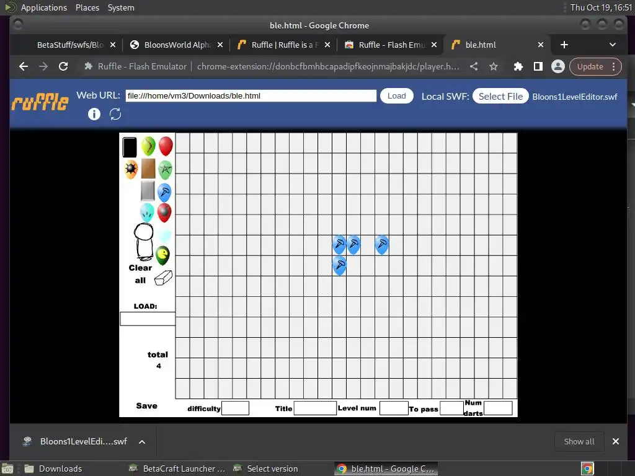Click the Ruffle reload SWF icon

115,114
